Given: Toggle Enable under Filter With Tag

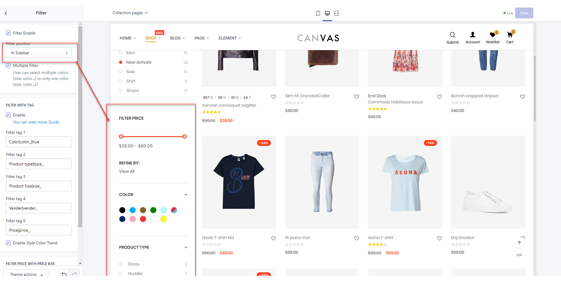Looking at the screenshot, I should [x=8, y=115].
